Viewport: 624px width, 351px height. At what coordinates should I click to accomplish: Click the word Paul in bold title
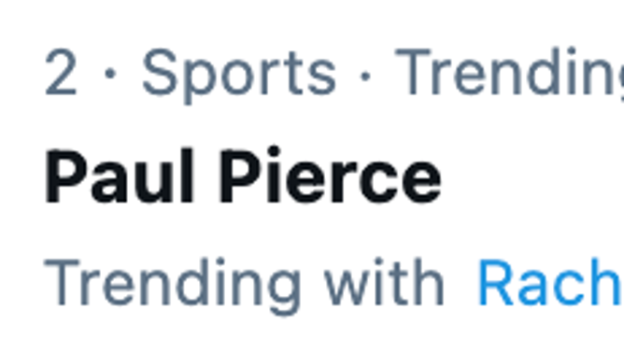(x=120, y=176)
